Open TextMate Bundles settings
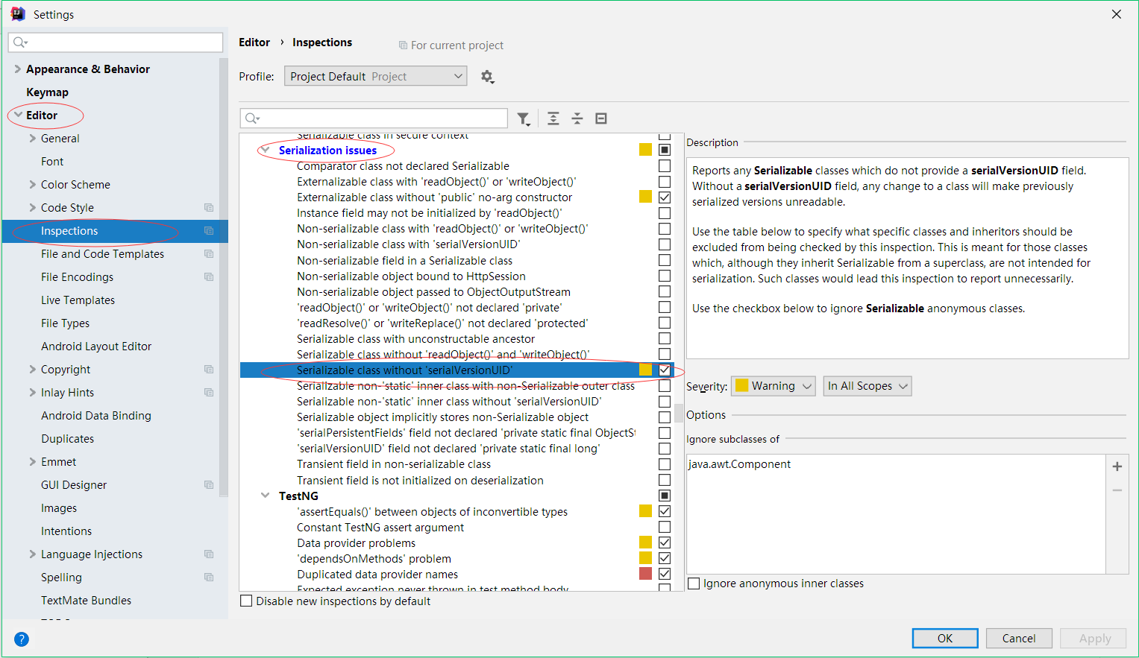 (86, 601)
